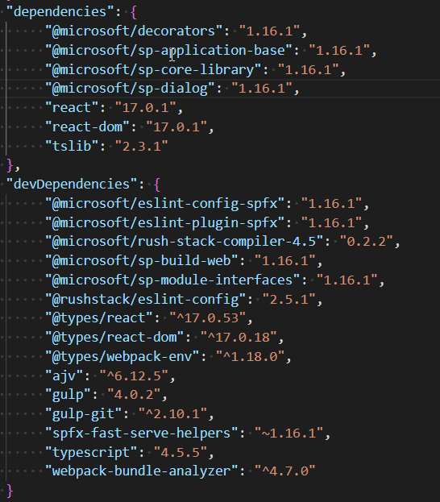Click the "devDependencies" key
Image resolution: width=440 pixels, height=502 pixels.
(x=72, y=184)
